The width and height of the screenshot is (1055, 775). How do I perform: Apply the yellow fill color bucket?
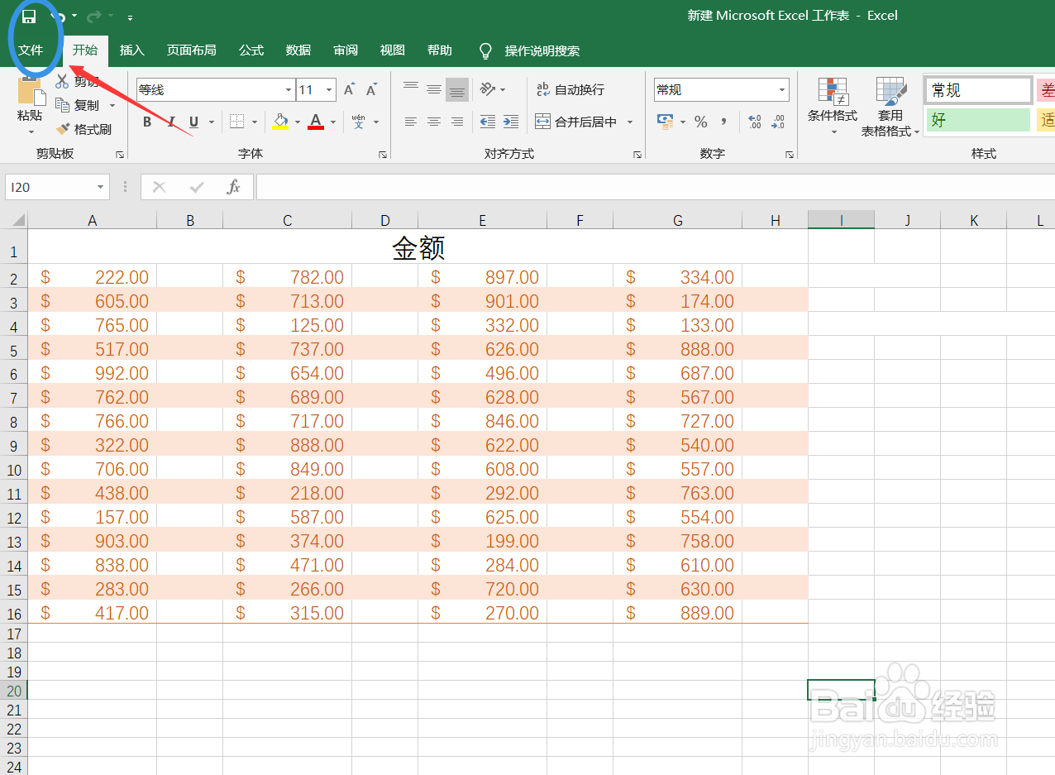(x=281, y=122)
